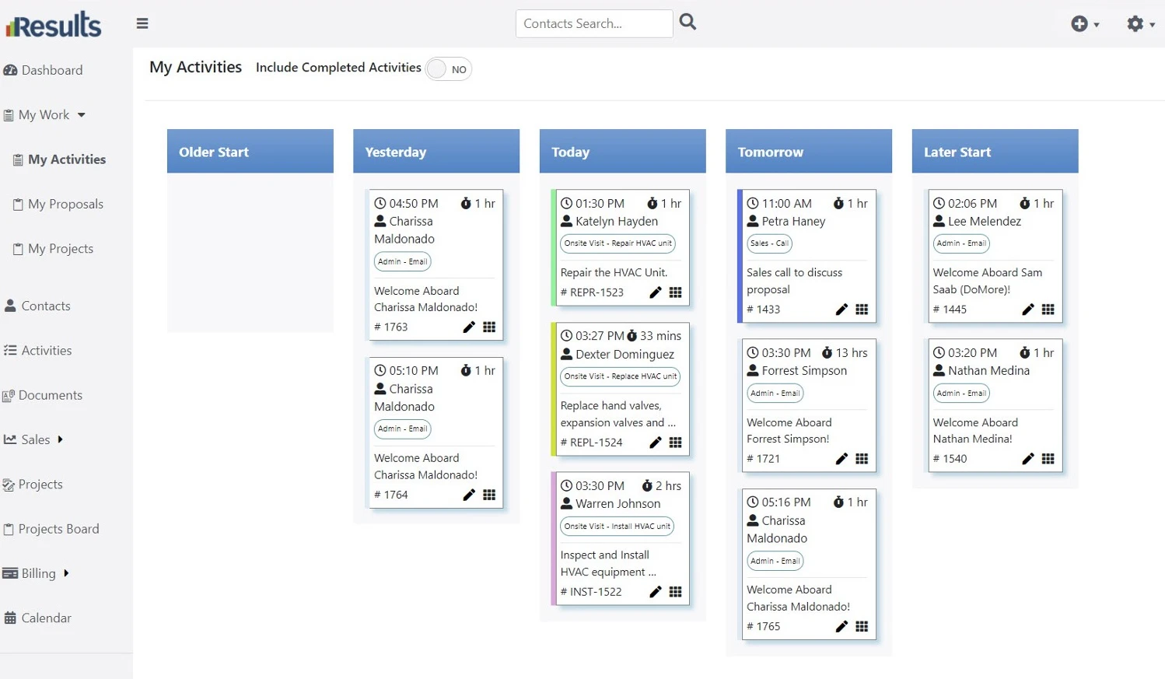
Task: Open the edit pencil on activity #1763
Action: (x=468, y=327)
